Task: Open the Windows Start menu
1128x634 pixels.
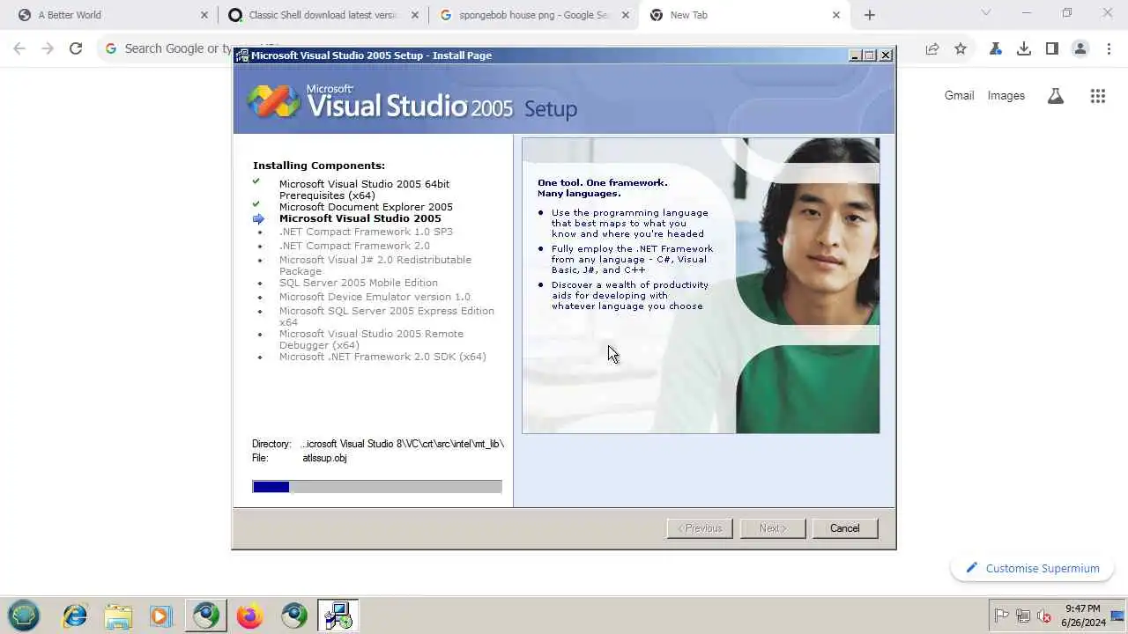Action: point(24,616)
